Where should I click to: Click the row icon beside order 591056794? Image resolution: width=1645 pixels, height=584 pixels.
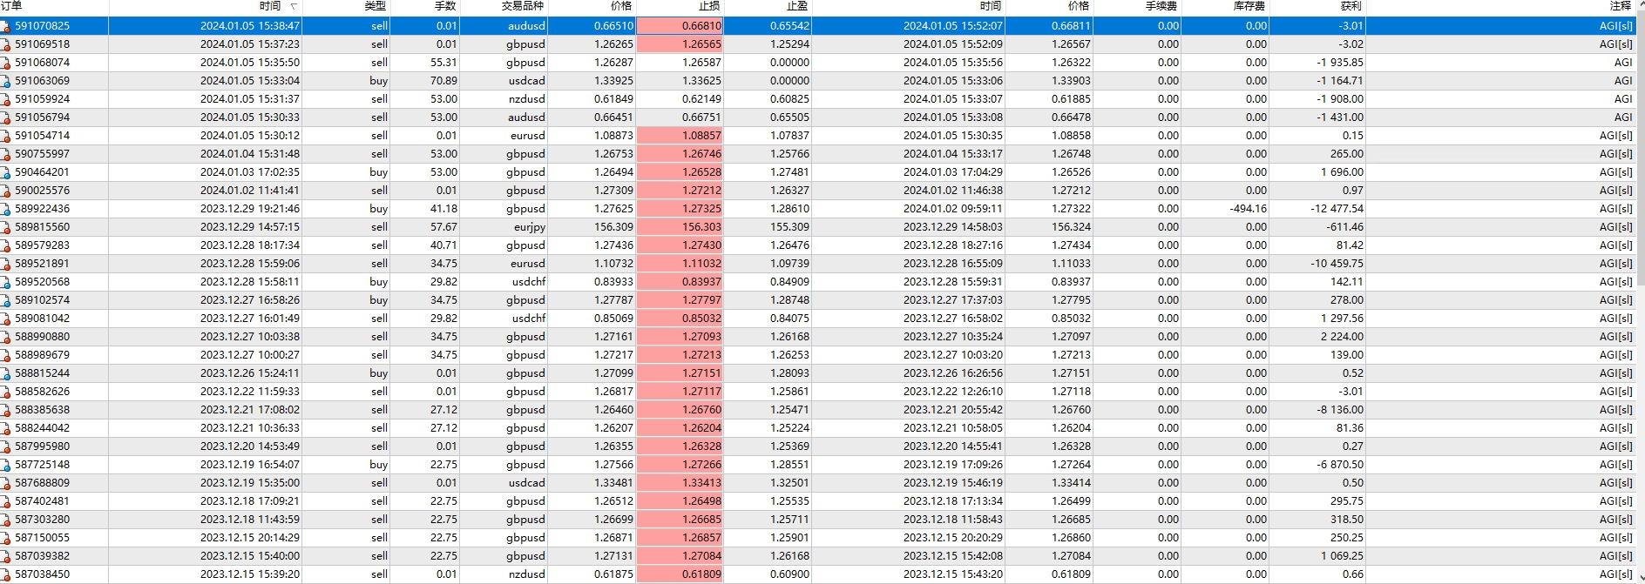click(6, 117)
